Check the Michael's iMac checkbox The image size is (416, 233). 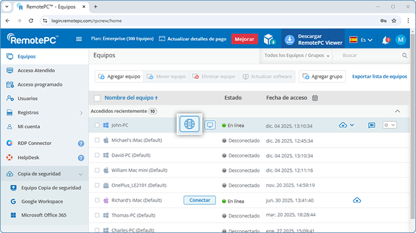point(97,140)
